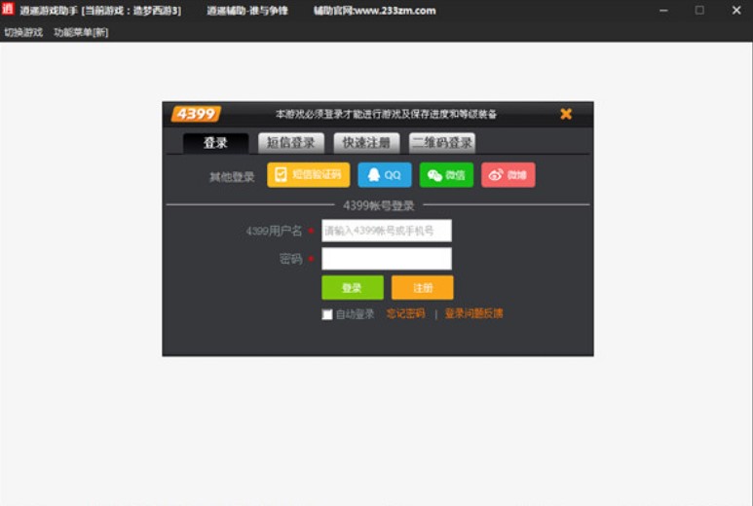Log in with the QQ button
The image size is (753, 506).
[x=385, y=174]
